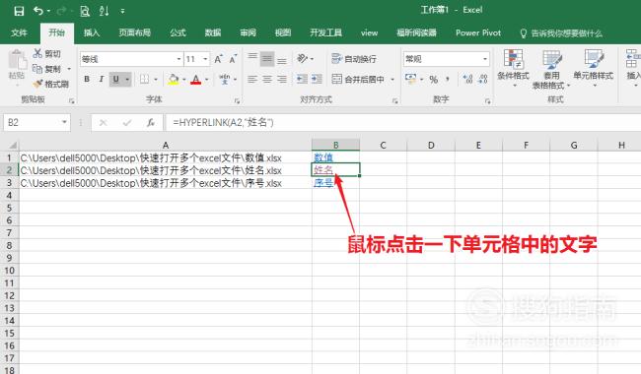Click the 粘贴 paste button
Viewport: 641px width, 374px height.
point(17,64)
